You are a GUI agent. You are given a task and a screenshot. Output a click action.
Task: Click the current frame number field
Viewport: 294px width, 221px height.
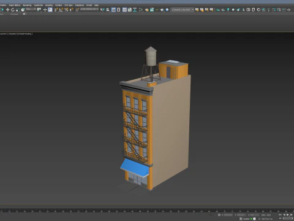pyautogui.click(x=288, y=219)
